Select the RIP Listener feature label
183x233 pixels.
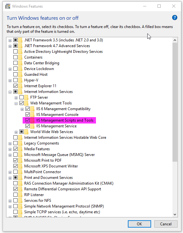pyautogui.click(x=34, y=195)
